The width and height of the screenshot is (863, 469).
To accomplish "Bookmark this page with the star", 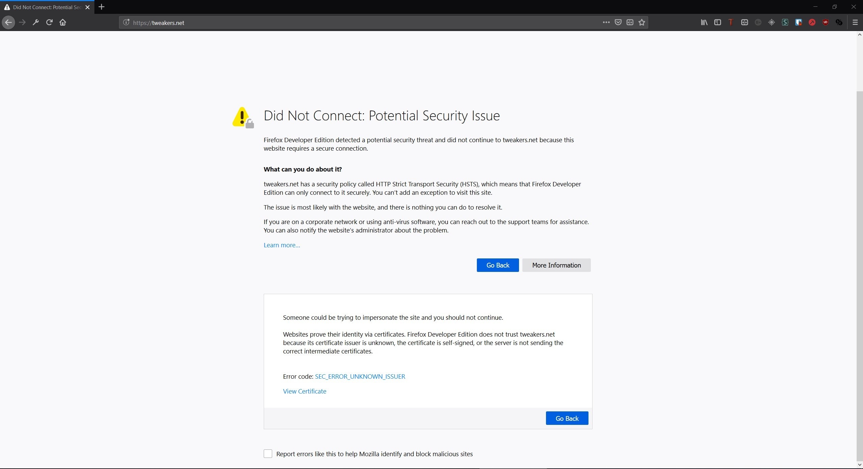I will coord(641,23).
